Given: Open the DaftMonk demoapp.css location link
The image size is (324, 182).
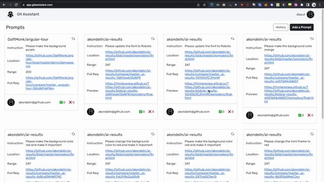Looking at the screenshot, I should pyautogui.click(x=50, y=61).
